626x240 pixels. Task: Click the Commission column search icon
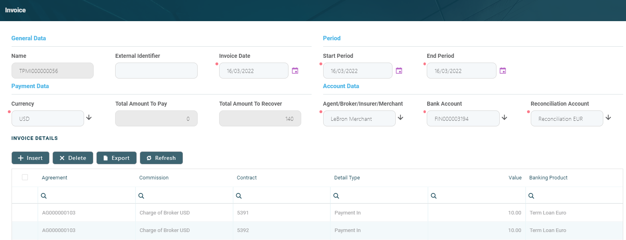(x=141, y=196)
